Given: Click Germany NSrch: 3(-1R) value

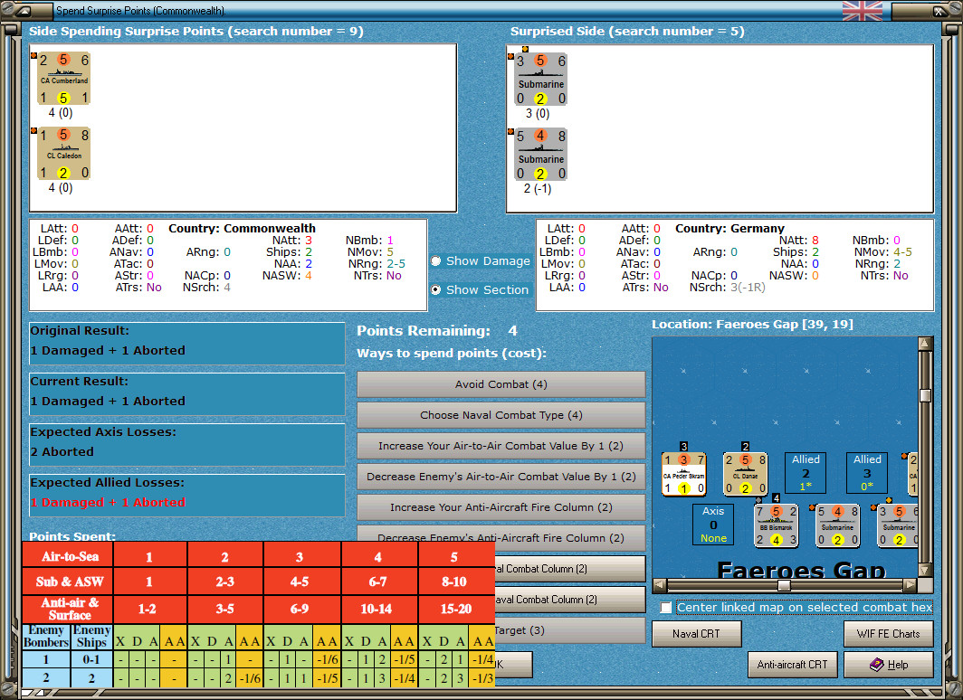Looking at the screenshot, I should click(x=748, y=287).
